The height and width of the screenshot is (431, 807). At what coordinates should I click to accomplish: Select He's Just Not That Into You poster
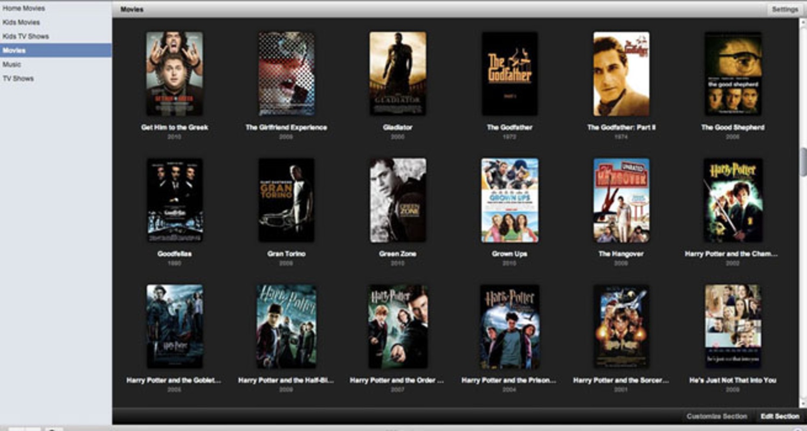click(733, 326)
